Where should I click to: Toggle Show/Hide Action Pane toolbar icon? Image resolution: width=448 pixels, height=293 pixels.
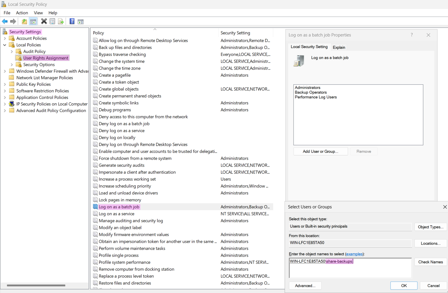click(x=81, y=21)
